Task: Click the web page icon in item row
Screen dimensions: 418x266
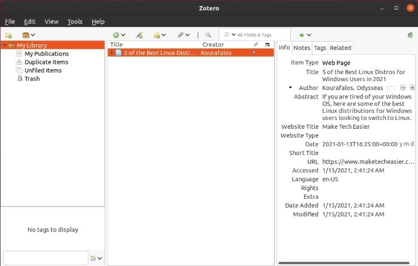Action: coord(119,52)
